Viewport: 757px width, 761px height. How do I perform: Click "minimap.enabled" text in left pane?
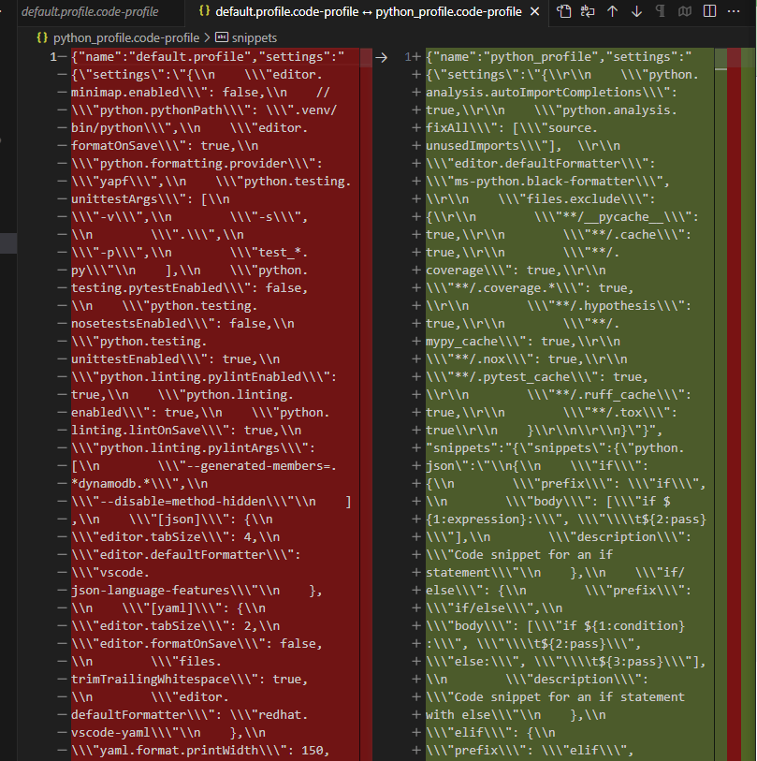tap(124, 93)
